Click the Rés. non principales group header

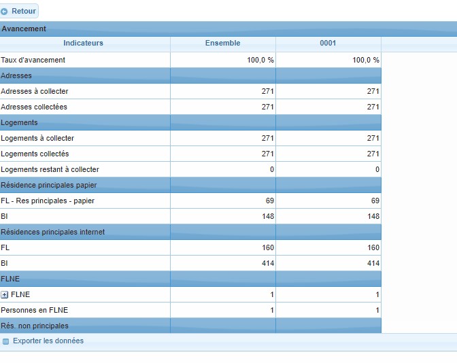point(35,326)
